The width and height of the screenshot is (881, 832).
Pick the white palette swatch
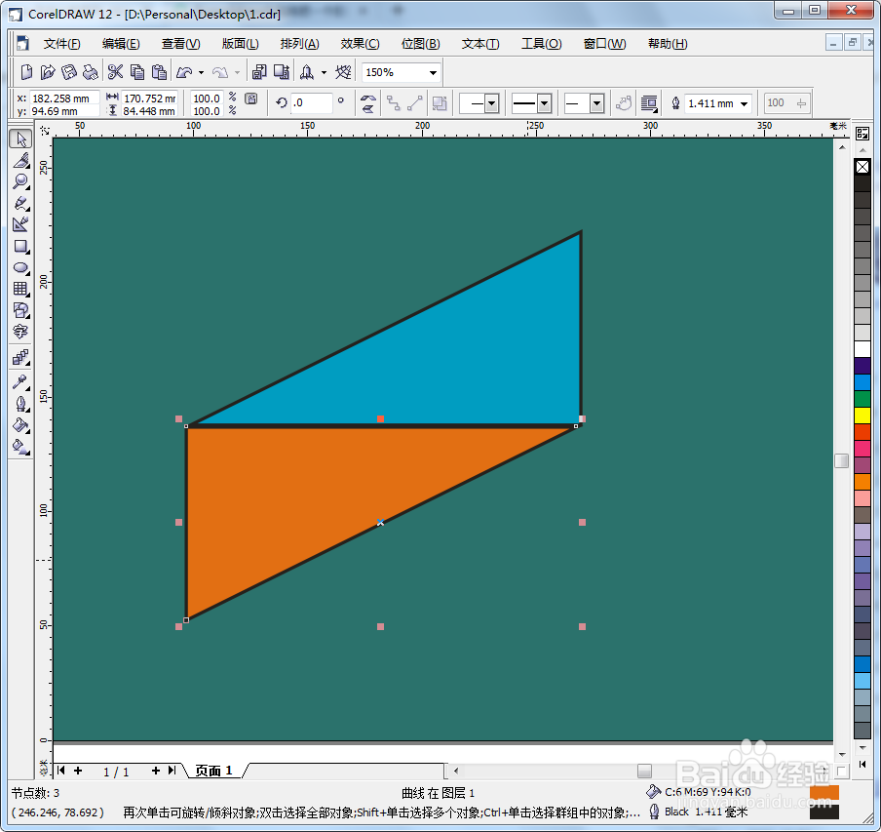pos(862,349)
